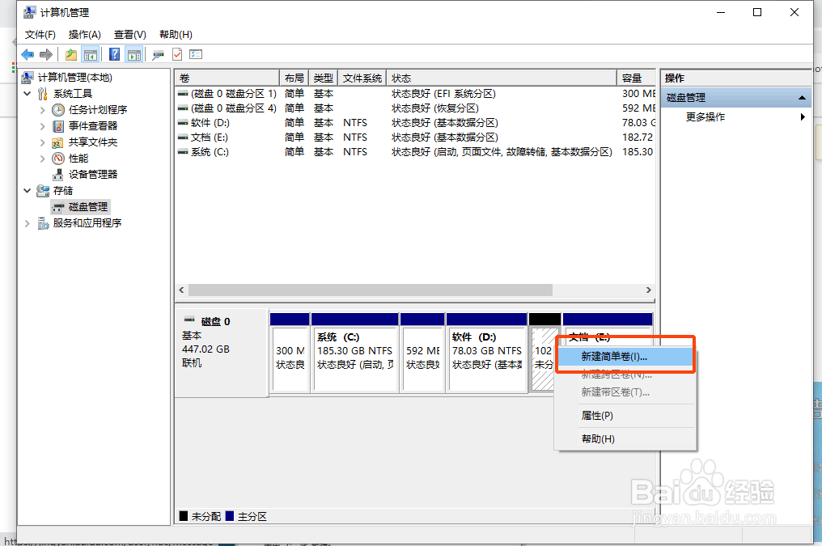Select the Event Viewer icon

click(58, 126)
